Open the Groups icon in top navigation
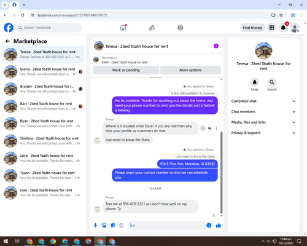This screenshot has height=246, width=307. coord(181,28)
